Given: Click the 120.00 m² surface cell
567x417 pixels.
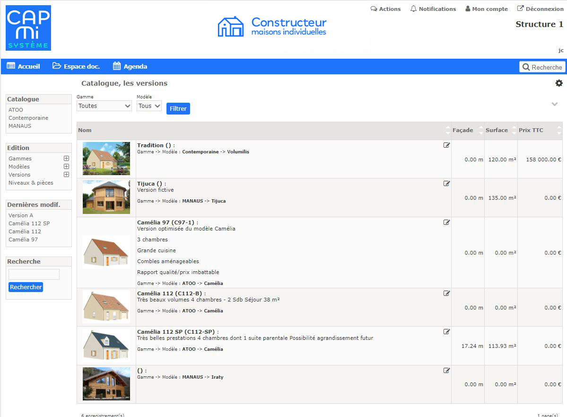Looking at the screenshot, I should pyautogui.click(x=502, y=159).
